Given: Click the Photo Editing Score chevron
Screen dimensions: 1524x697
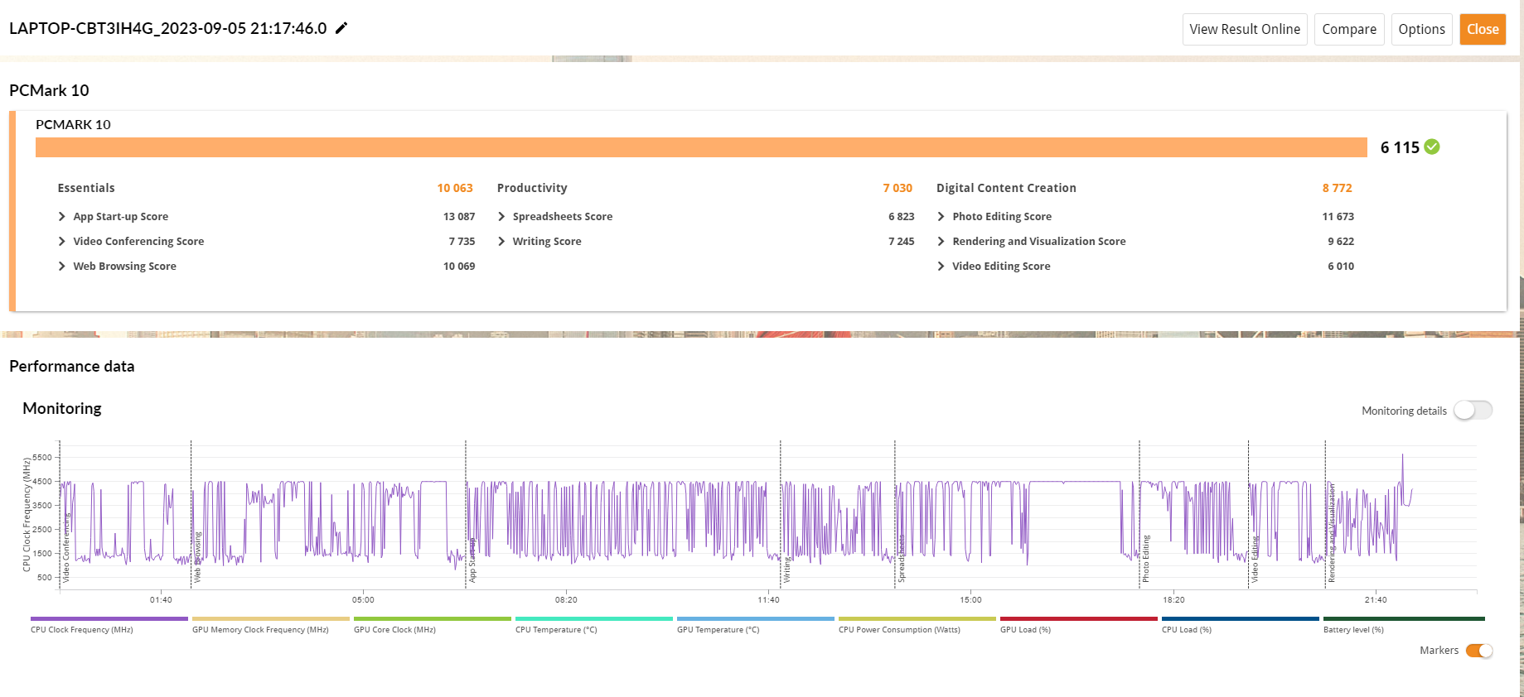Looking at the screenshot, I should pyautogui.click(x=941, y=216).
